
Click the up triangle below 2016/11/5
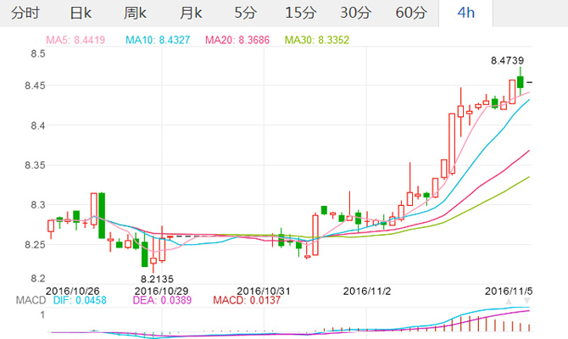coord(510,301)
